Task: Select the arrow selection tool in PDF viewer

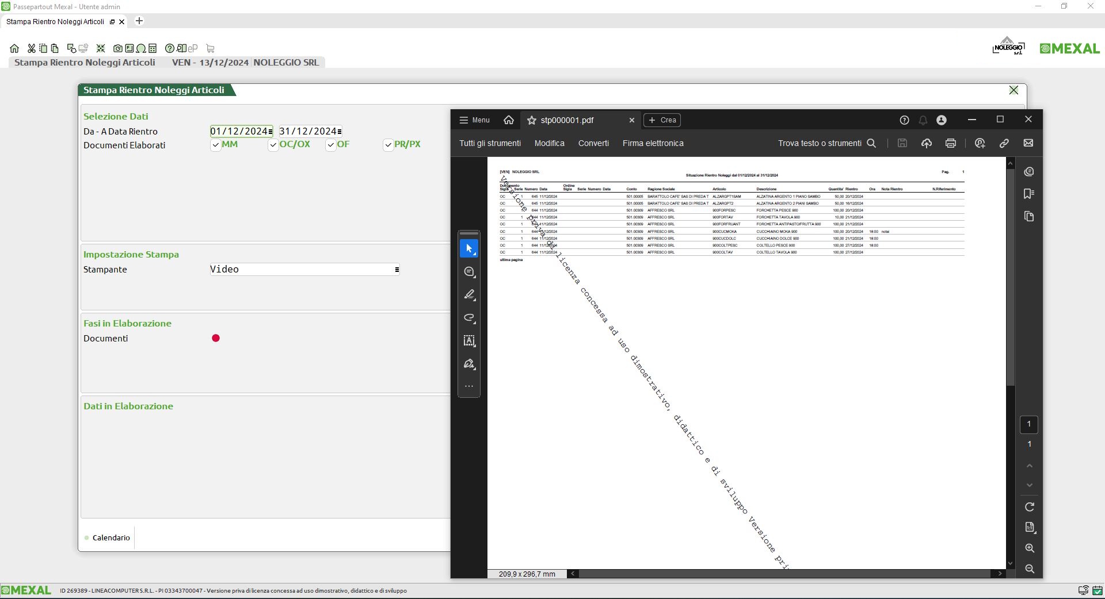Action: tap(469, 249)
